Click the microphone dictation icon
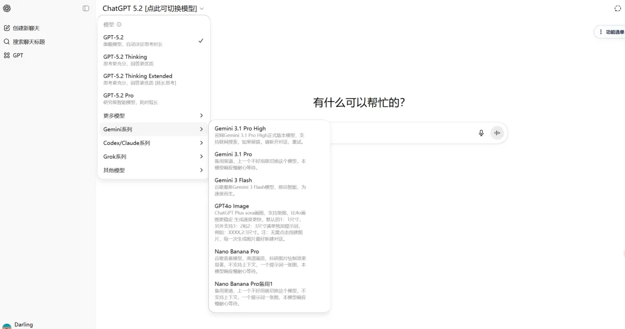Image resolution: width=625 pixels, height=329 pixels. point(481,133)
